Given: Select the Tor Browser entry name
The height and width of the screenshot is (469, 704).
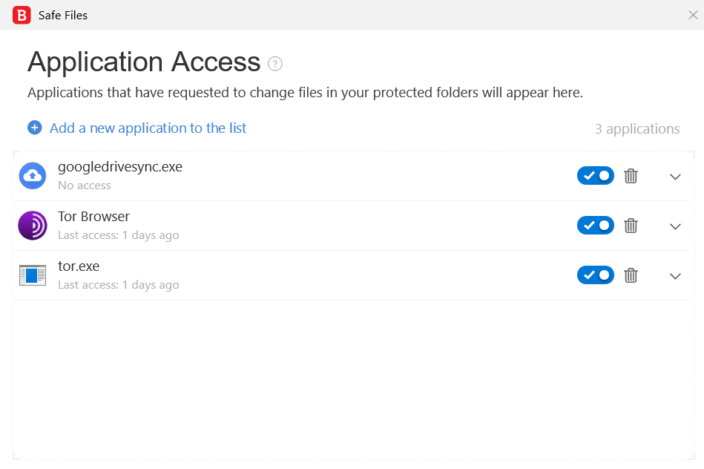Looking at the screenshot, I should point(93,217).
